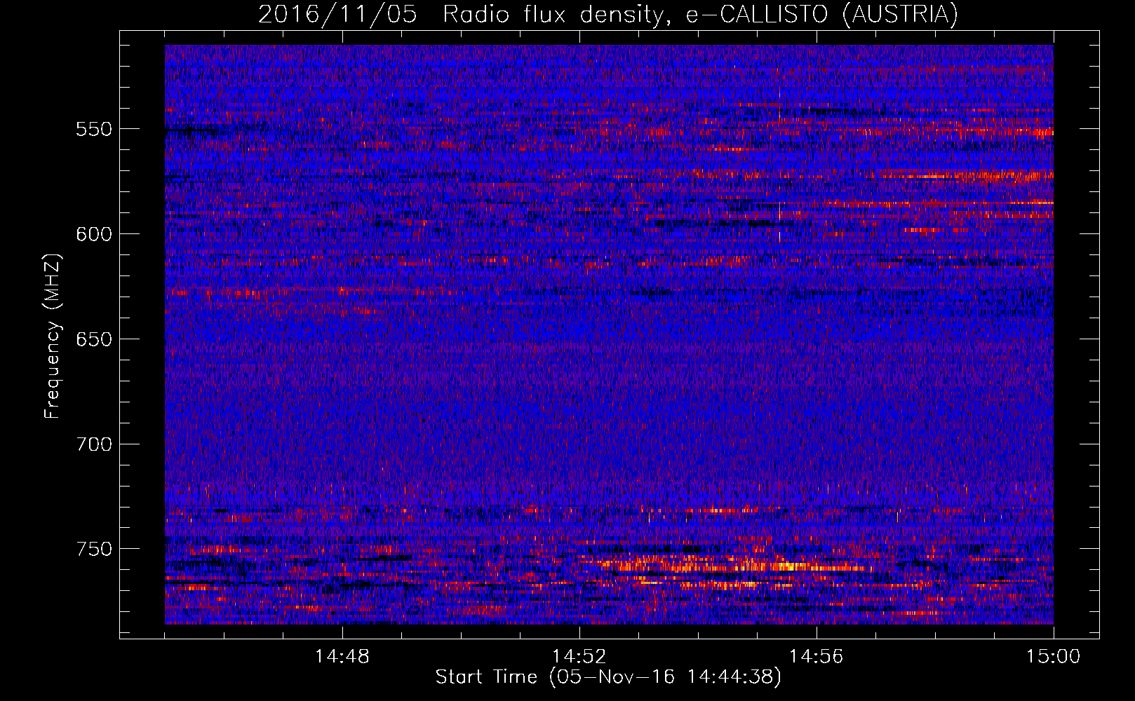Click 'e-CALLISTO (AUSTRIA)' in the title
Screen dimensions: 1135x701
click(x=821, y=15)
